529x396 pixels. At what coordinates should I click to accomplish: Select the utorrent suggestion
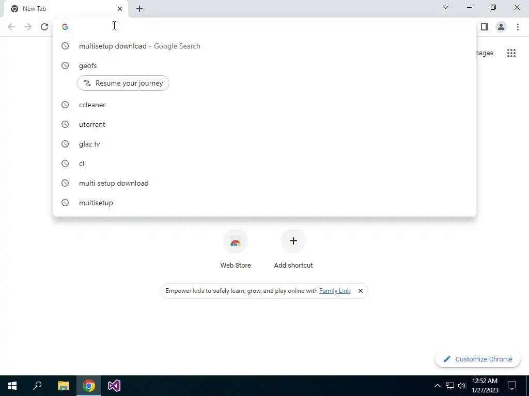click(264, 124)
